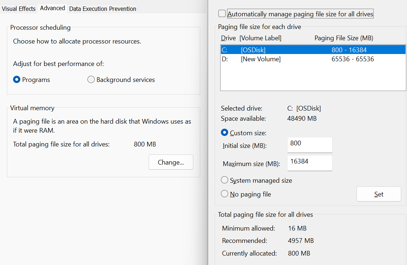Open the Data Execution Prevention tab
The height and width of the screenshot is (265, 407).
[103, 9]
